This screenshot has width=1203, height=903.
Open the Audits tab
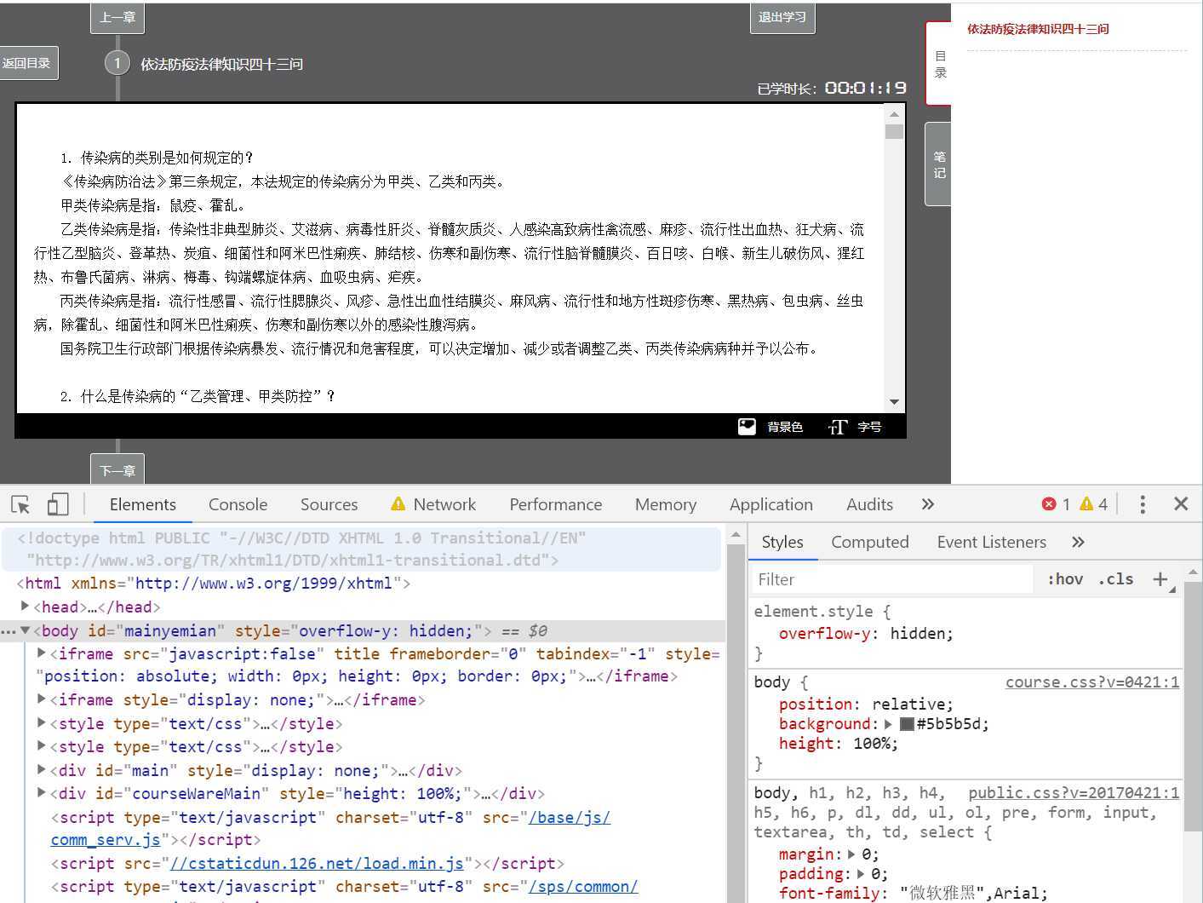tap(869, 504)
